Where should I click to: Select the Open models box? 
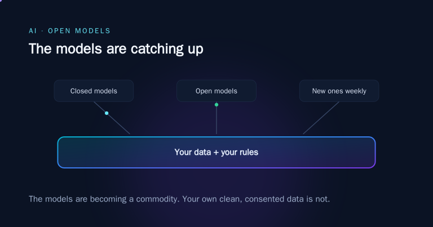pos(216,91)
